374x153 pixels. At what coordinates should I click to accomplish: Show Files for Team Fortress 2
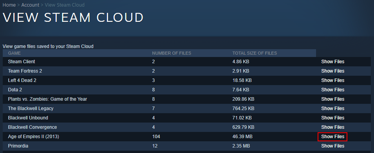[333, 71]
